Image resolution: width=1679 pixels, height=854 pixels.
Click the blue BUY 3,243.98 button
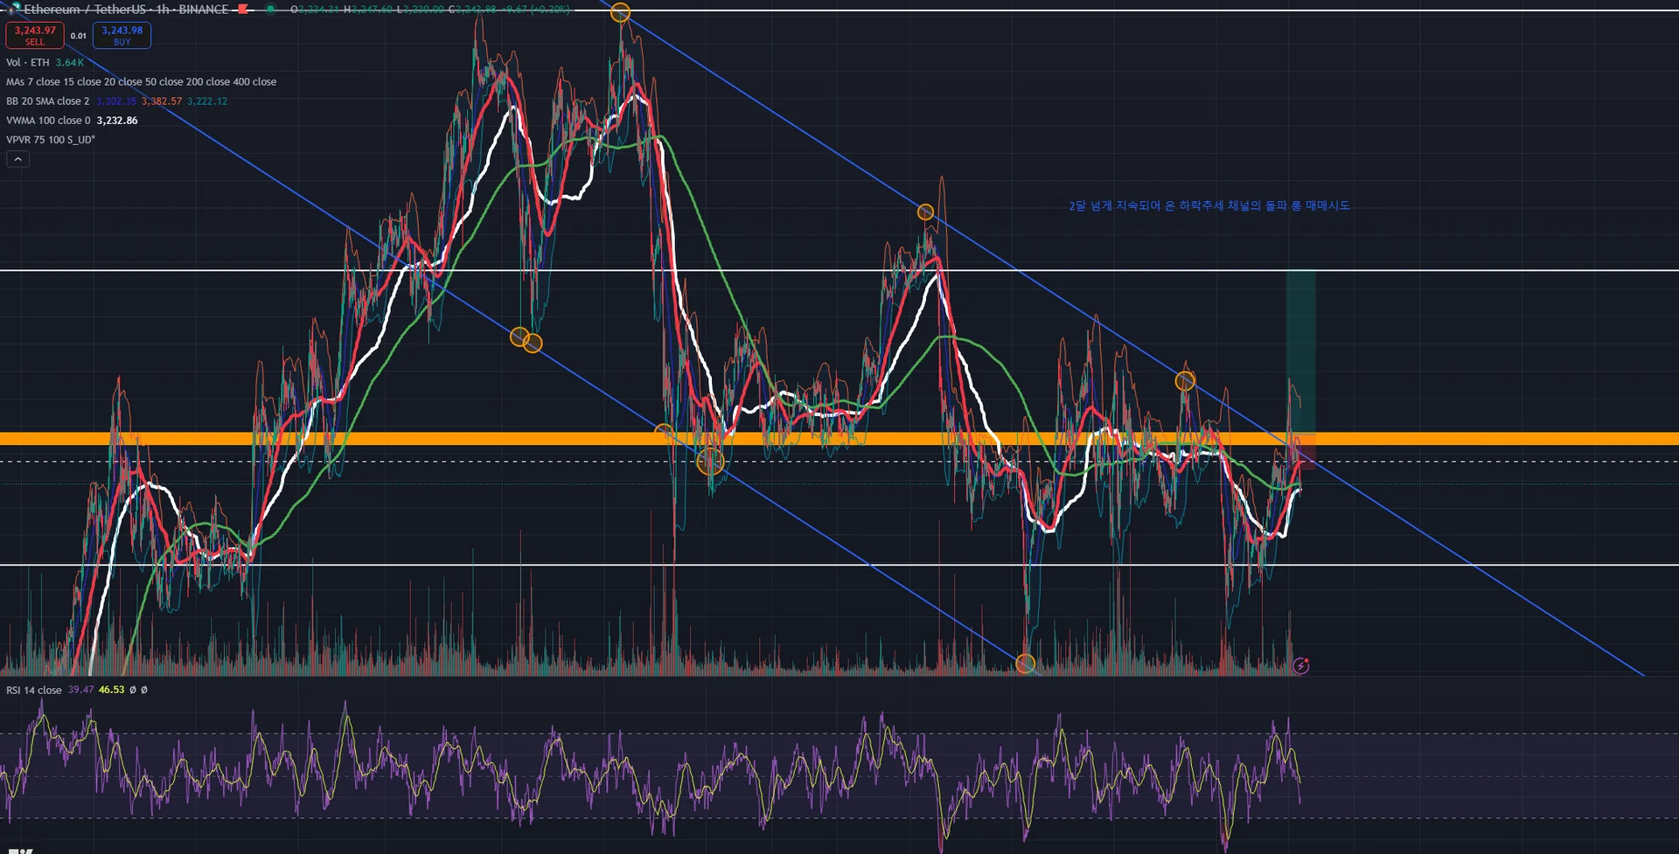coord(122,35)
